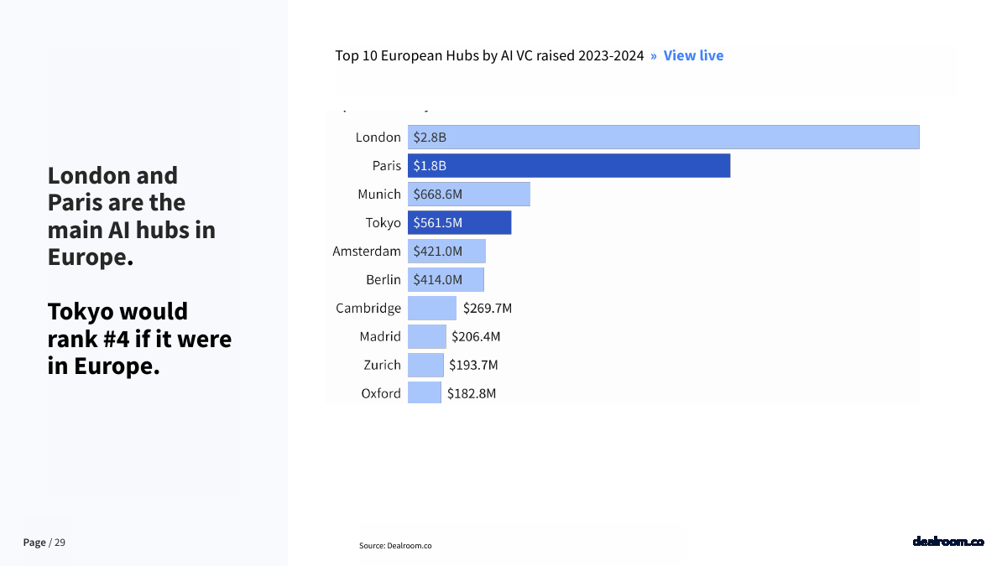Screen dimensions: 1007x566
Task: Click the Madrid bar in the chart
Action: coord(427,337)
